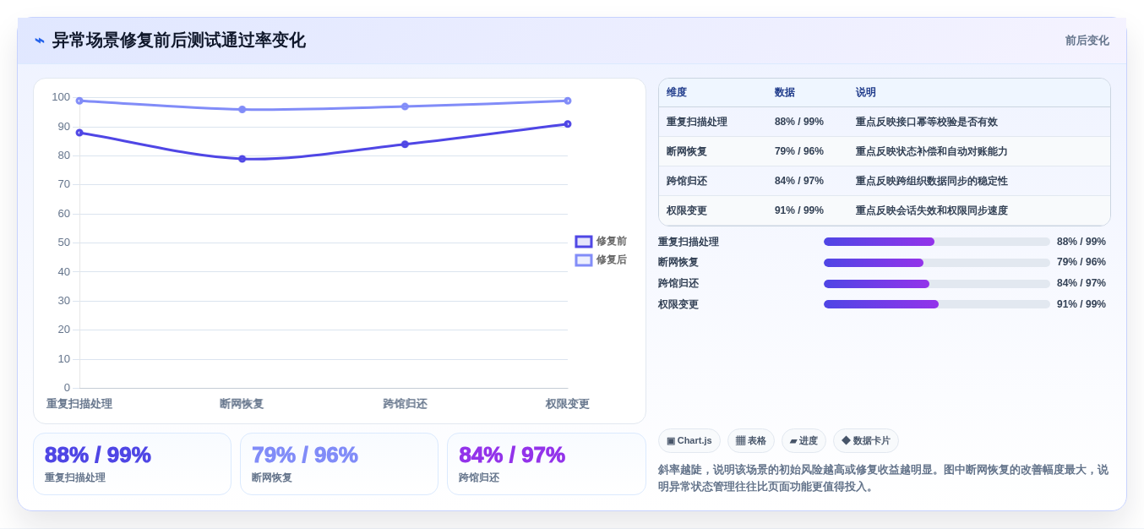Click x-axis label 重复扫描处理

click(79, 404)
